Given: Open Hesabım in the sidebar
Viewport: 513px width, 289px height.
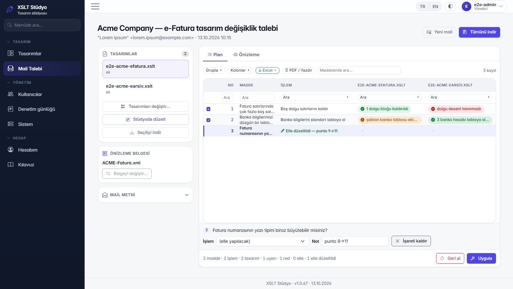Looking at the screenshot, I should click(x=42, y=150).
